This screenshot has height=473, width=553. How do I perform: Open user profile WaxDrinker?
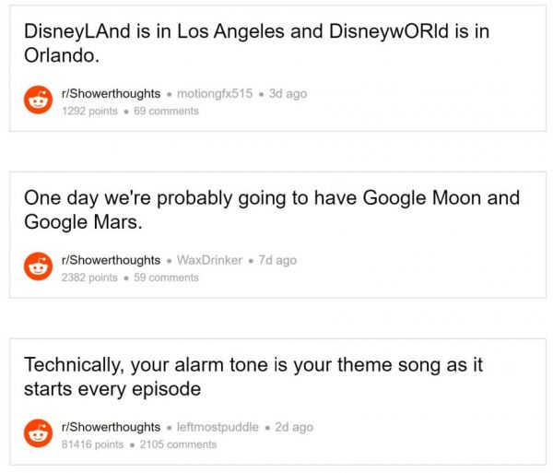point(209,260)
